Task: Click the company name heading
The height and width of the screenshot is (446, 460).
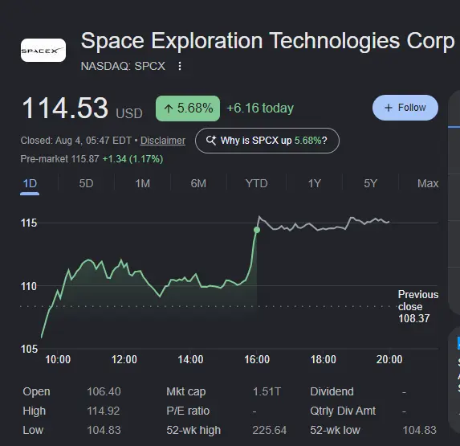Action: [x=267, y=42]
